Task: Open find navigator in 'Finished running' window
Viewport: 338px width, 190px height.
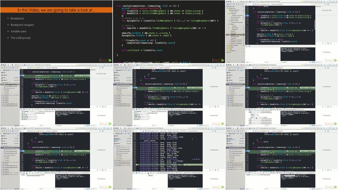Action: point(232,4)
